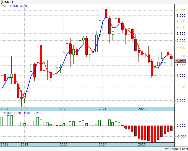
Task: Select 2023 on the price chart timeline
Action: coord(64,109)
